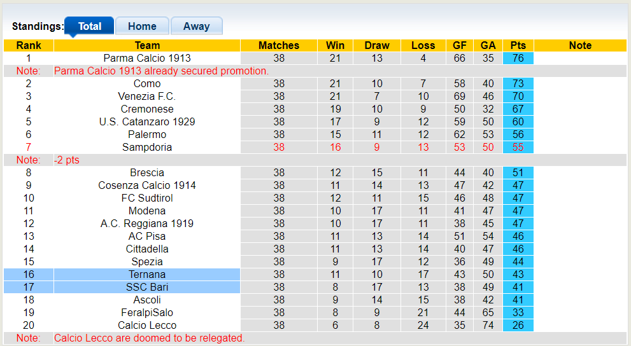The image size is (631, 346).
Task: Open the Brescia team link
Action: [147, 172]
